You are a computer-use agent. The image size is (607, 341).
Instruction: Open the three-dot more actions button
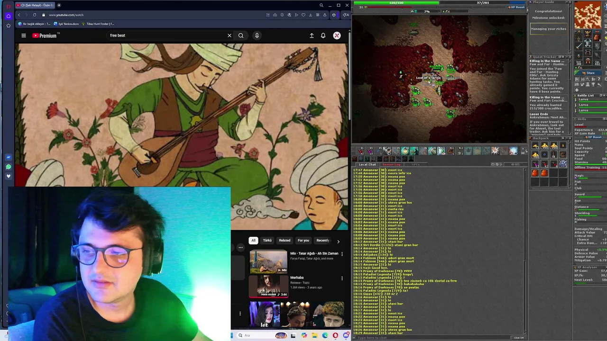coord(240,247)
